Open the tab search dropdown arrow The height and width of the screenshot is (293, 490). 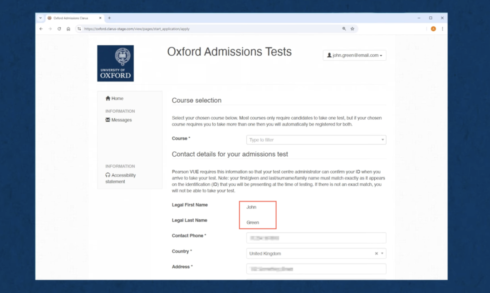pyautogui.click(x=40, y=18)
